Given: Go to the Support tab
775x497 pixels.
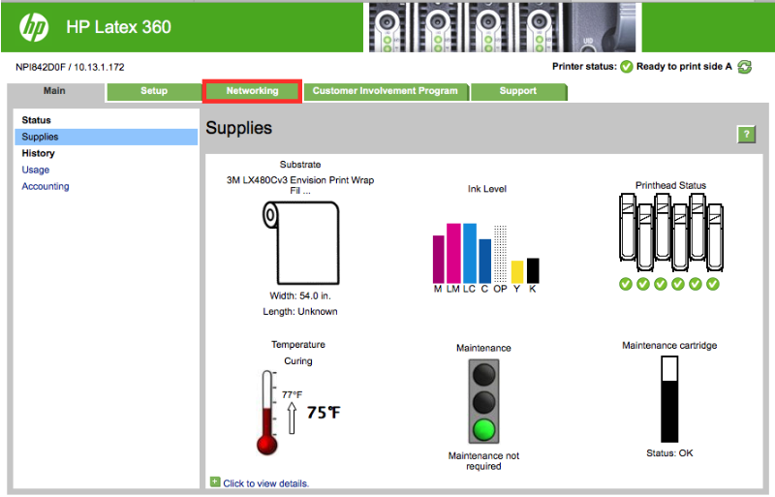Looking at the screenshot, I should pyautogui.click(x=517, y=91).
